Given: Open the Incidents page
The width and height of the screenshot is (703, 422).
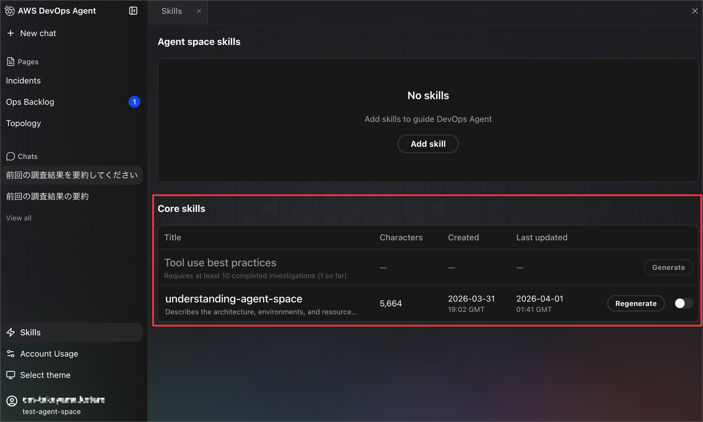Looking at the screenshot, I should click(x=23, y=80).
